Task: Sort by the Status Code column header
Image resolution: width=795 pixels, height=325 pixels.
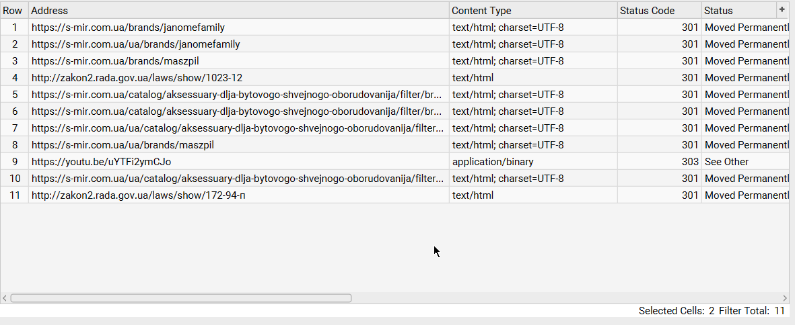Action: click(x=659, y=11)
